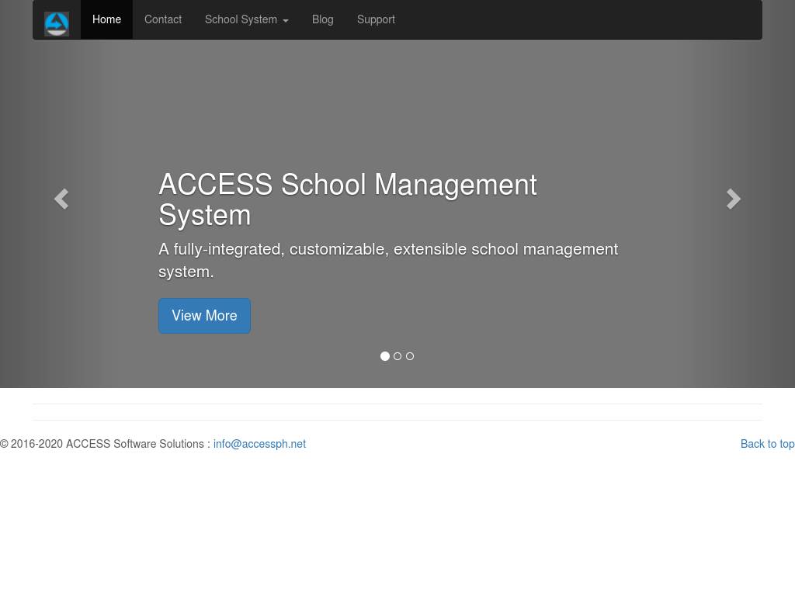The height and width of the screenshot is (596, 795).
Task: Click the View More button
Action: (x=204, y=316)
